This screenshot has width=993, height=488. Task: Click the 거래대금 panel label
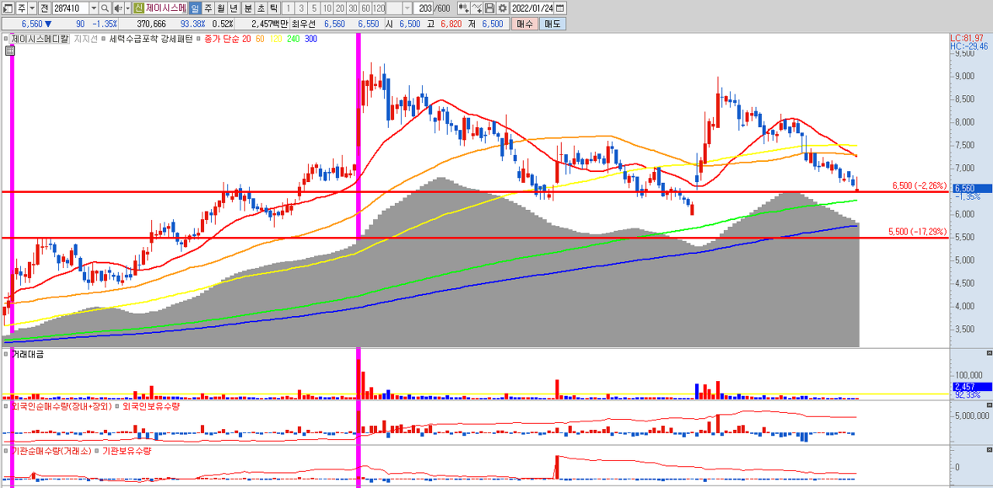pyautogui.click(x=27, y=354)
